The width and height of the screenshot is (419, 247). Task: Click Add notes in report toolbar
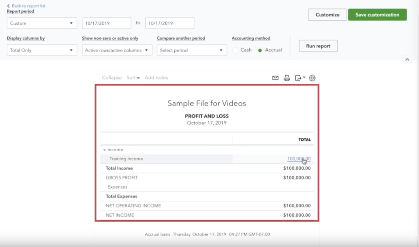pos(156,78)
